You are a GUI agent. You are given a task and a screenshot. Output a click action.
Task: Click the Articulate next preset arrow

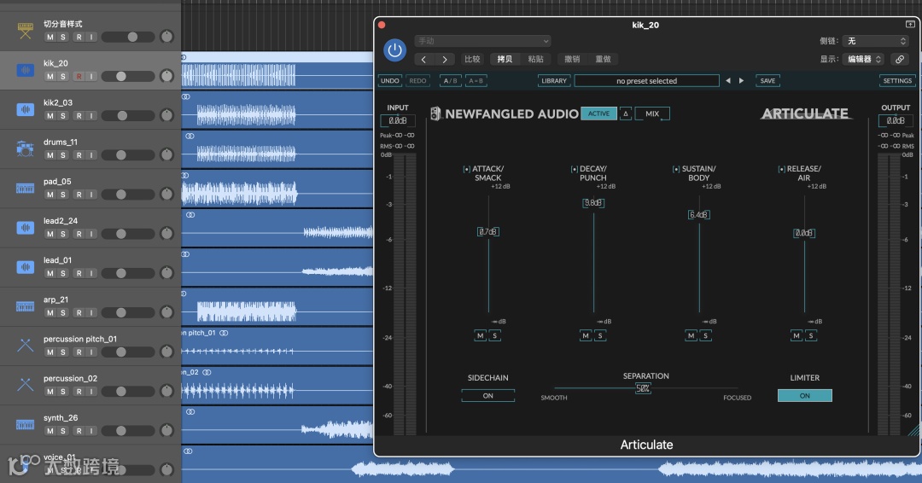click(741, 81)
